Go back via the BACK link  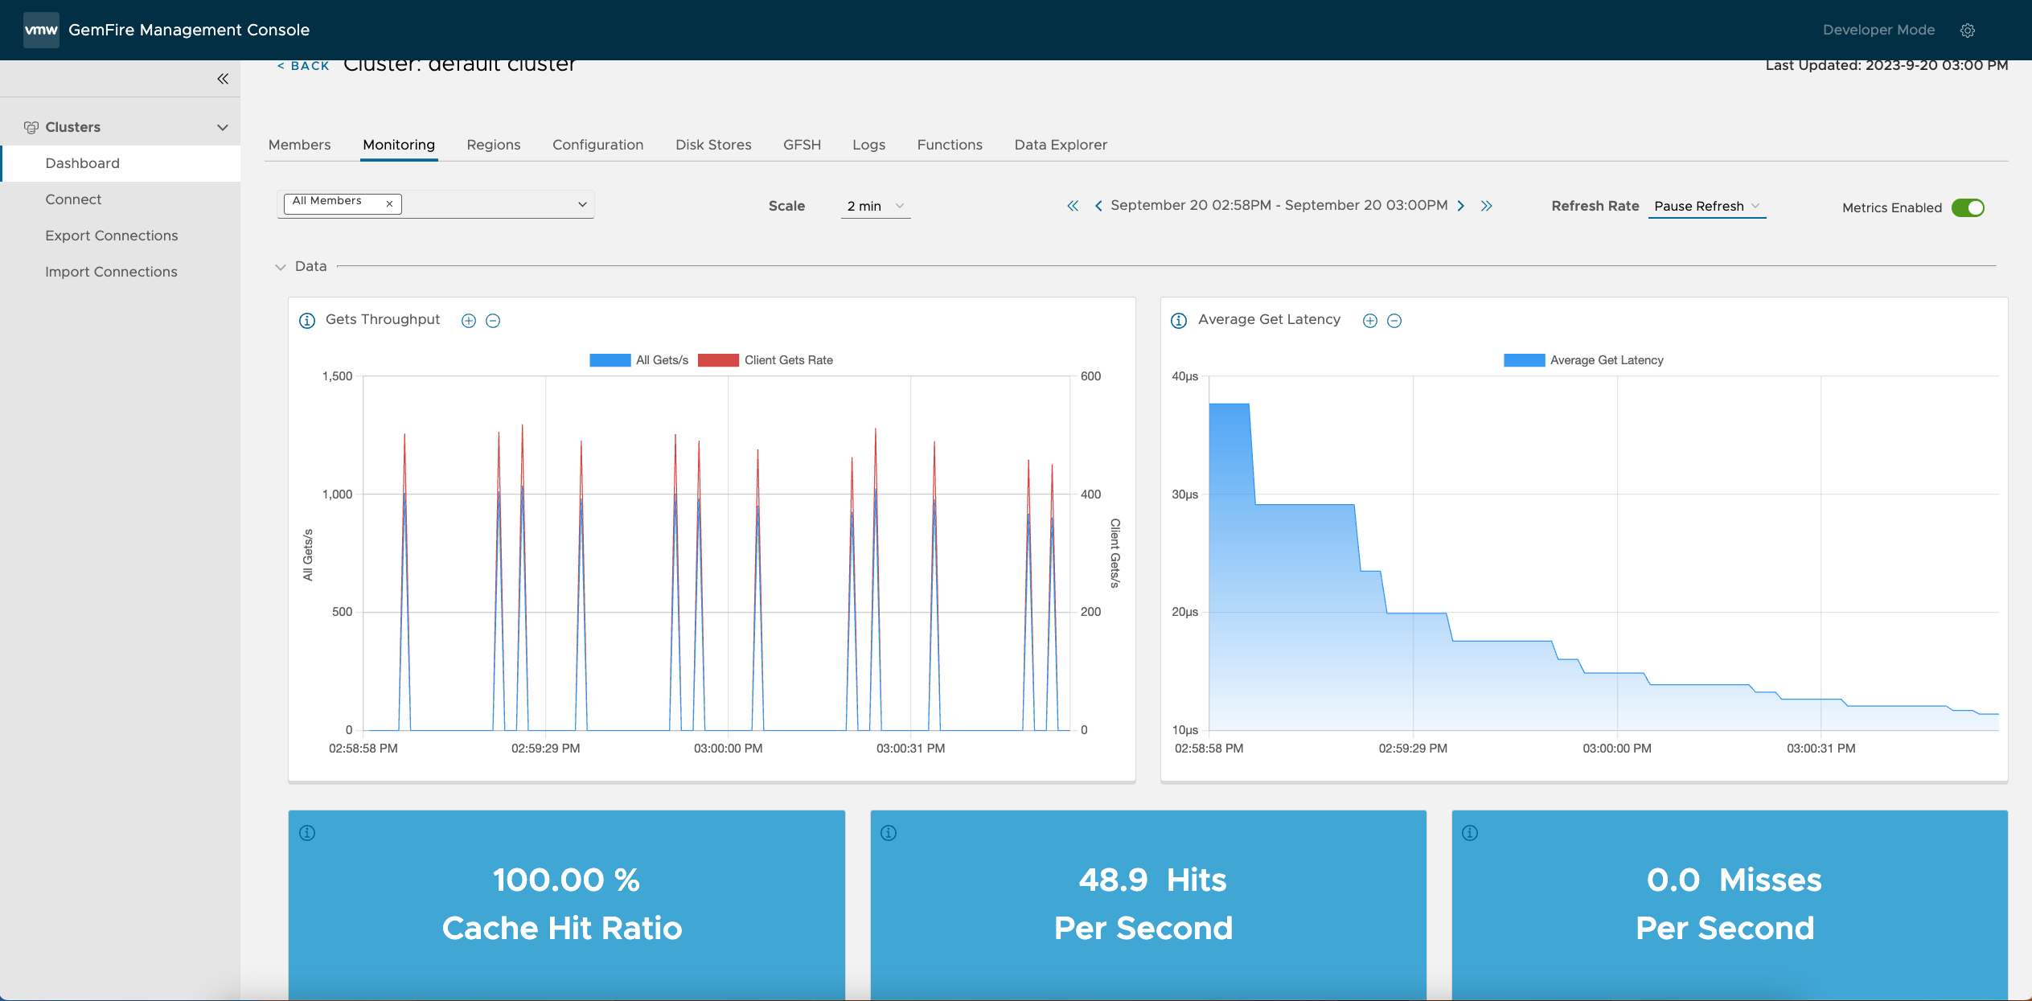click(x=303, y=66)
